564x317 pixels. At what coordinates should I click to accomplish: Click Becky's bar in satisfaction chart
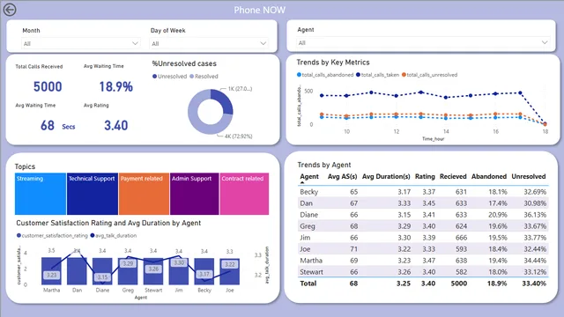tap(204, 271)
